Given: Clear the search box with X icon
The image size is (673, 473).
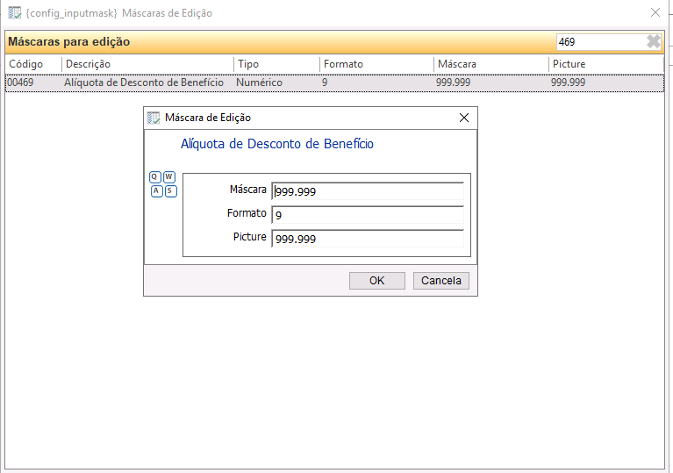Looking at the screenshot, I should click(x=653, y=41).
